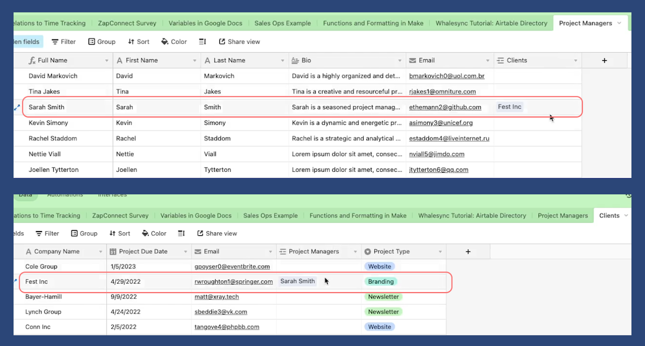
Task: Select Sales Ops Example tab in bottom view
Action: click(270, 215)
